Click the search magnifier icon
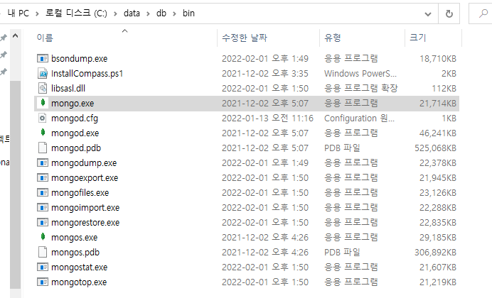 pyautogui.click(x=483, y=13)
